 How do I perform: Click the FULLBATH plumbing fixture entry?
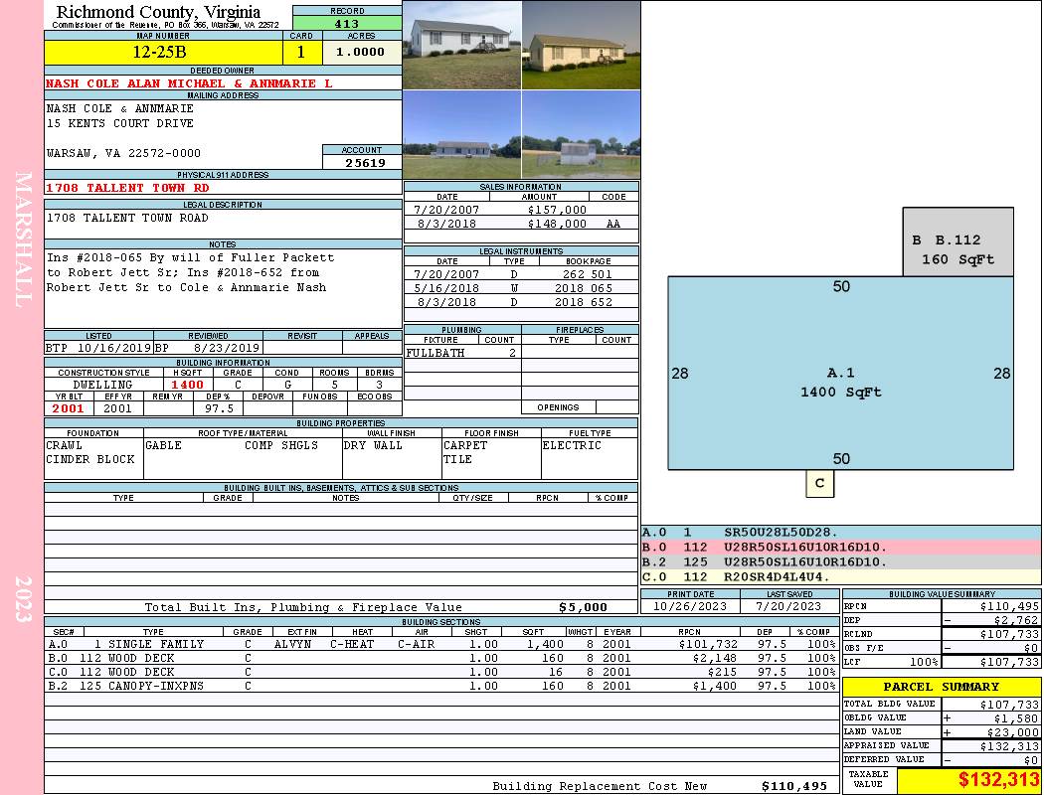[x=435, y=353]
